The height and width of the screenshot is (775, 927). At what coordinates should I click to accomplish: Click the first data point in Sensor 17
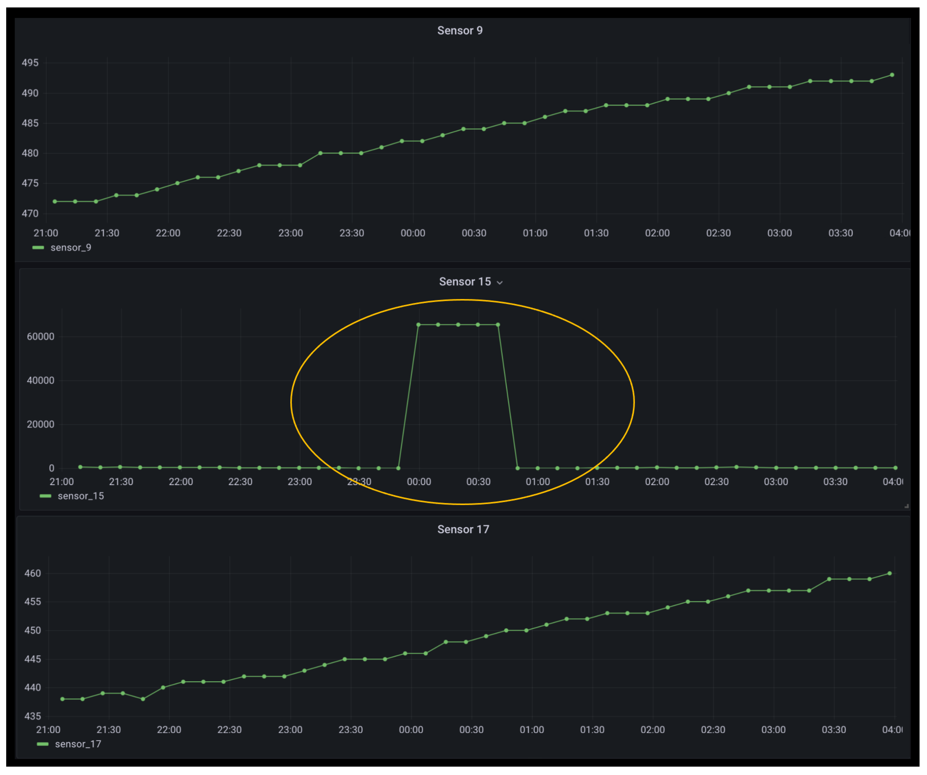[62, 699]
